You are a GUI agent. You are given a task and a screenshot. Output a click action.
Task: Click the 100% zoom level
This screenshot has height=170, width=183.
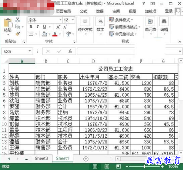[x=173, y=166]
